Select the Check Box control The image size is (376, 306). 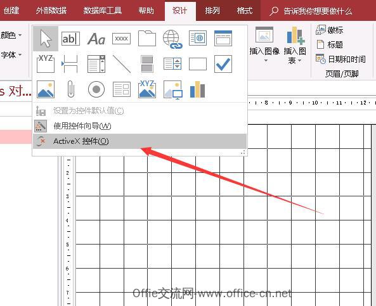pos(223,64)
